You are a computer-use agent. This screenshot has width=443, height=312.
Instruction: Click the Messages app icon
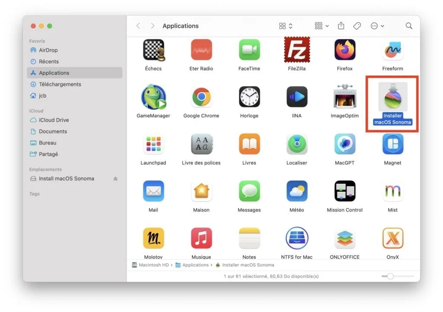(x=249, y=191)
